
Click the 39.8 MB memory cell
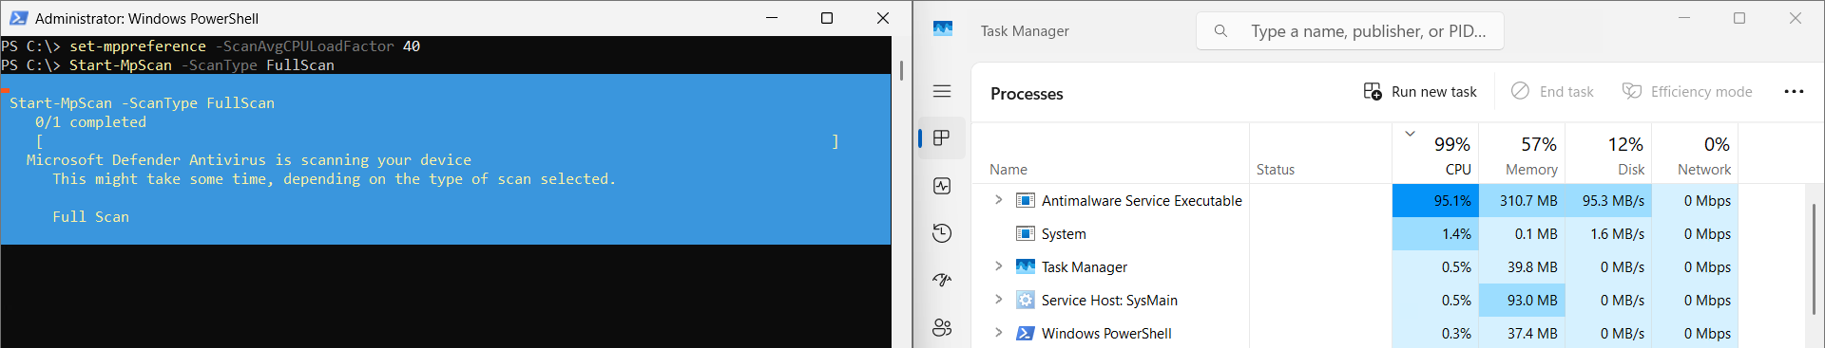(1522, 267)
